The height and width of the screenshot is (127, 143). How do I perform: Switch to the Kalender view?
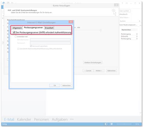[x=24, y=120]
